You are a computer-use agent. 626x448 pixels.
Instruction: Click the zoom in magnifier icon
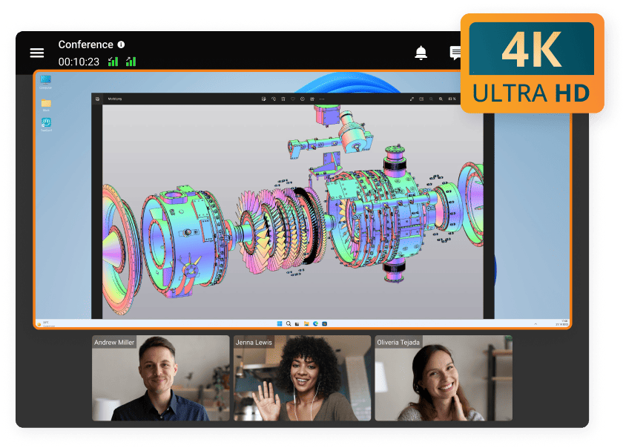pos(441,99)
